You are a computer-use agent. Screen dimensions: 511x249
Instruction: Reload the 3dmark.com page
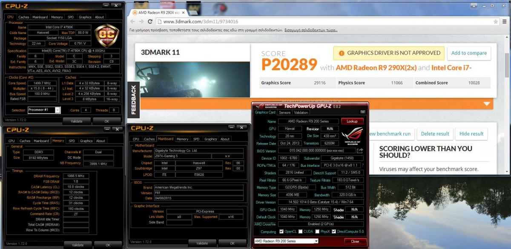pos(150,21)
